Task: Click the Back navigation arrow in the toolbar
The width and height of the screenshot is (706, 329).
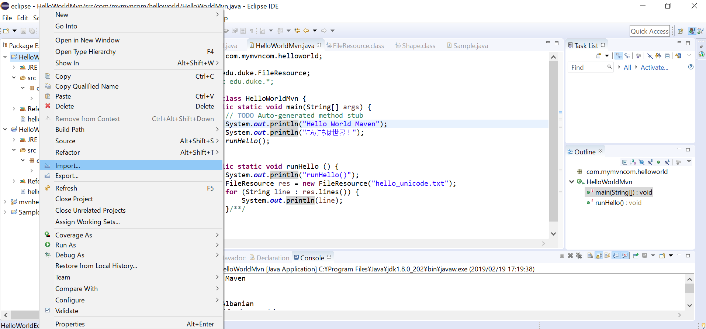Action: [306, 31]
